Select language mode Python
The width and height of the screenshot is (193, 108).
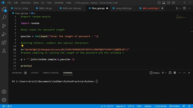[148, 106]
